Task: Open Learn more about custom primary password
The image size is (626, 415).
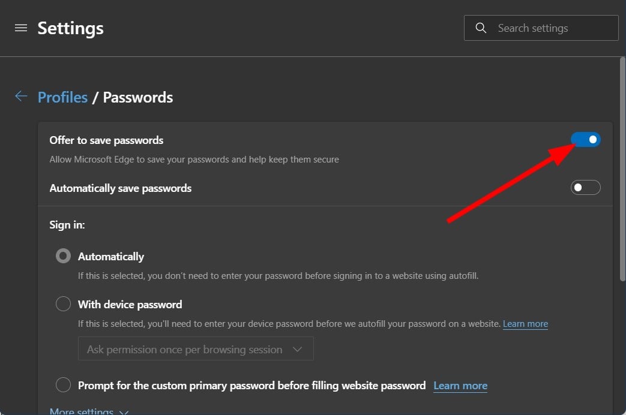Action: (460, 386)
